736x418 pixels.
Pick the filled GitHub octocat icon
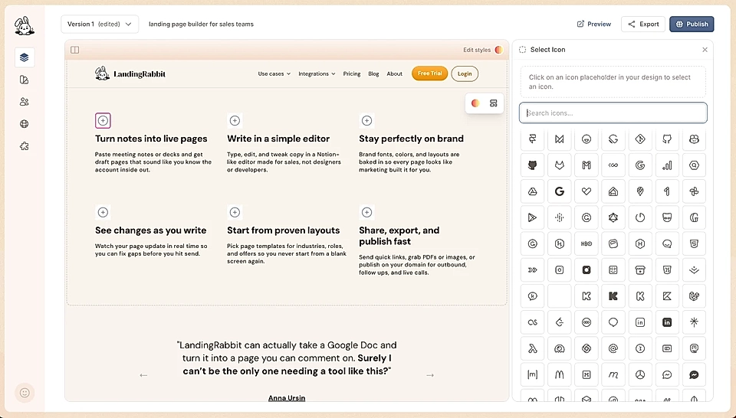click(x=532, y=165)
